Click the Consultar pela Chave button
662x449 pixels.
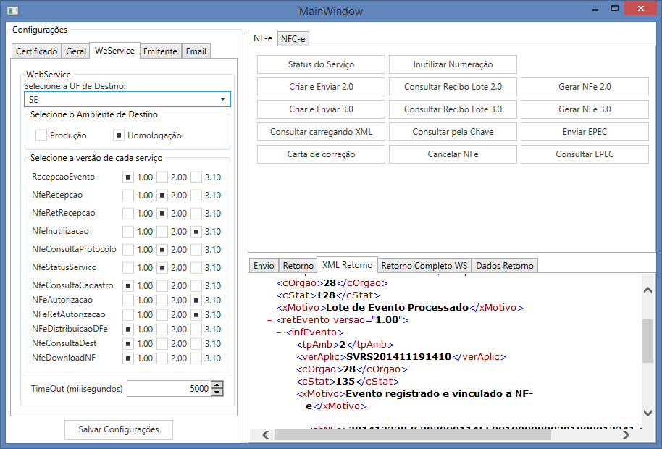[x=453, y=132]
